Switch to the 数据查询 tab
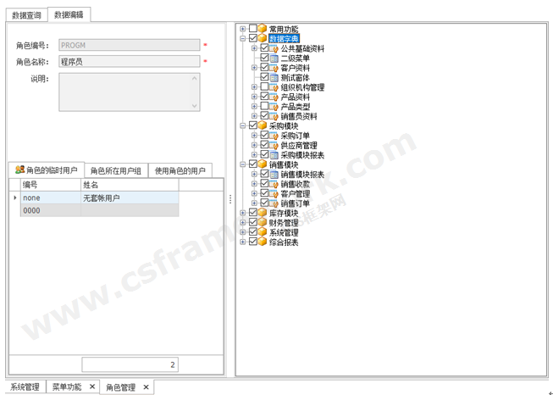 tap(26, 15)
